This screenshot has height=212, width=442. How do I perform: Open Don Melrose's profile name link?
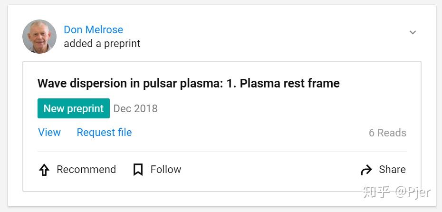click(x=93, y=29)
